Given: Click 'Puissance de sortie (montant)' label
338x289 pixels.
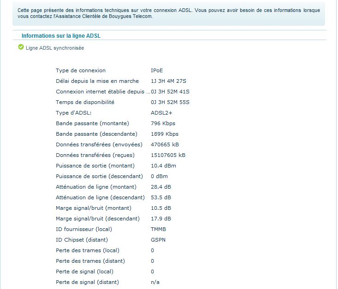Looking at the screenshot, I should [x=95, y=166].
